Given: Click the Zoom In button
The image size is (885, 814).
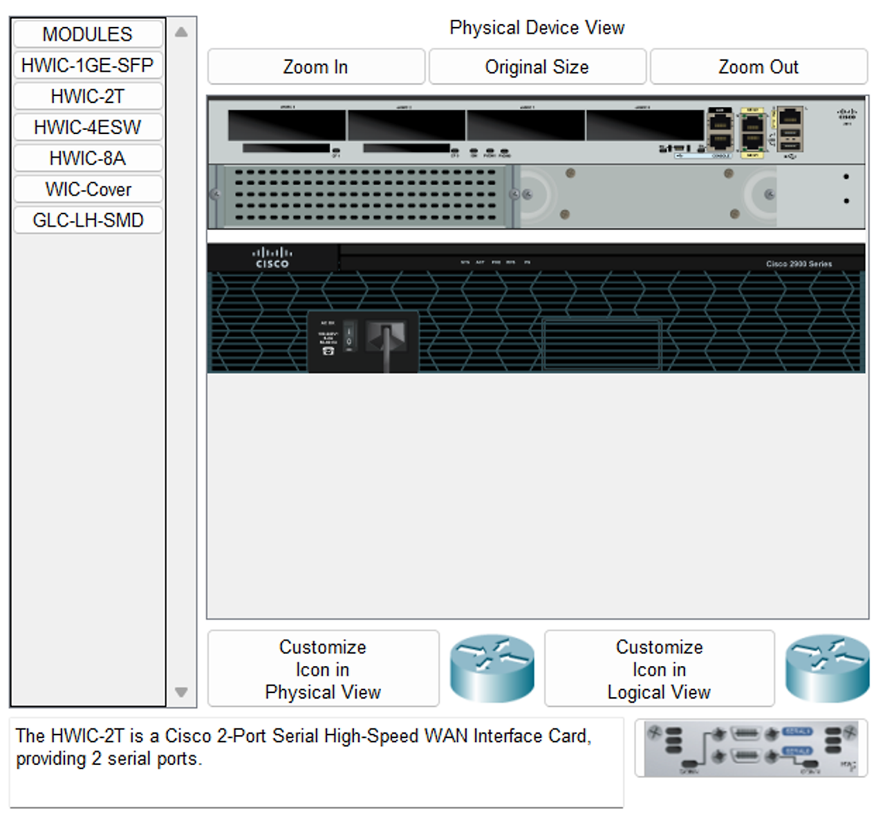Looking at the screenshot, I should [316, 67].
